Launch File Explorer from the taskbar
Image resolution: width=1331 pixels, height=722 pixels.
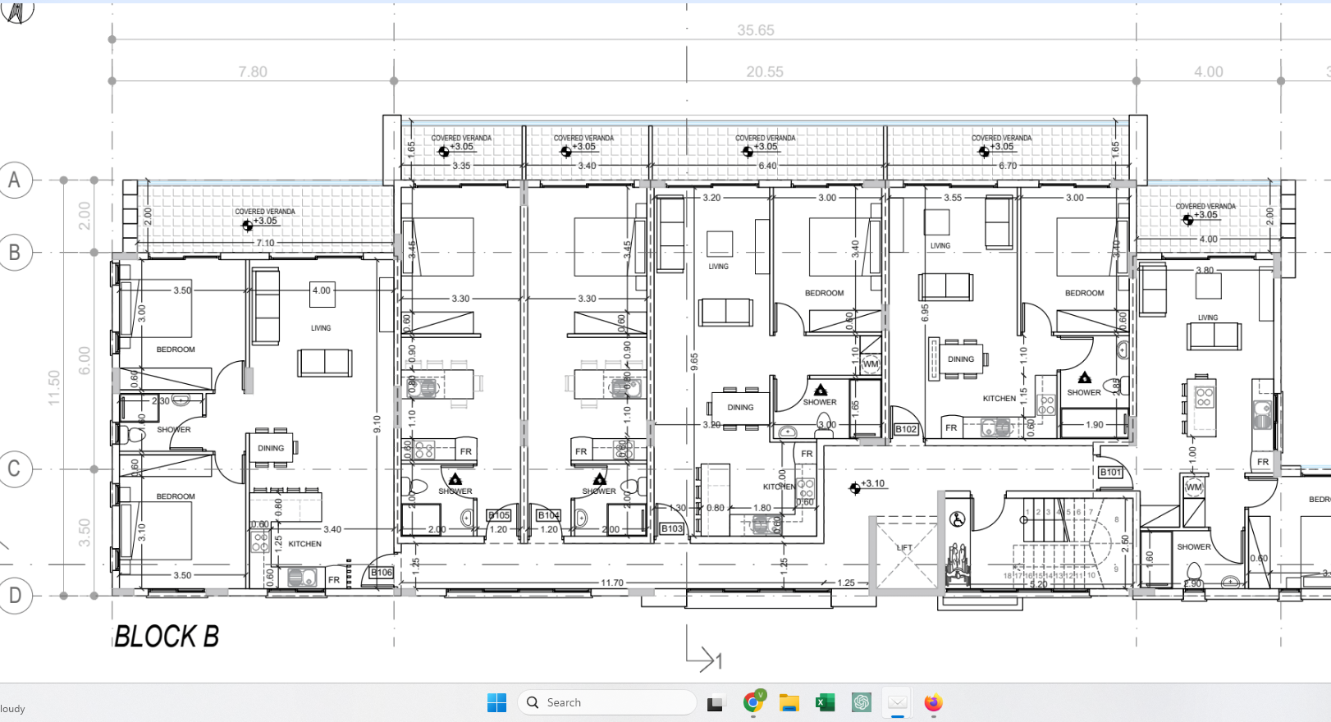pyautogui.click(x=789, y=703)
